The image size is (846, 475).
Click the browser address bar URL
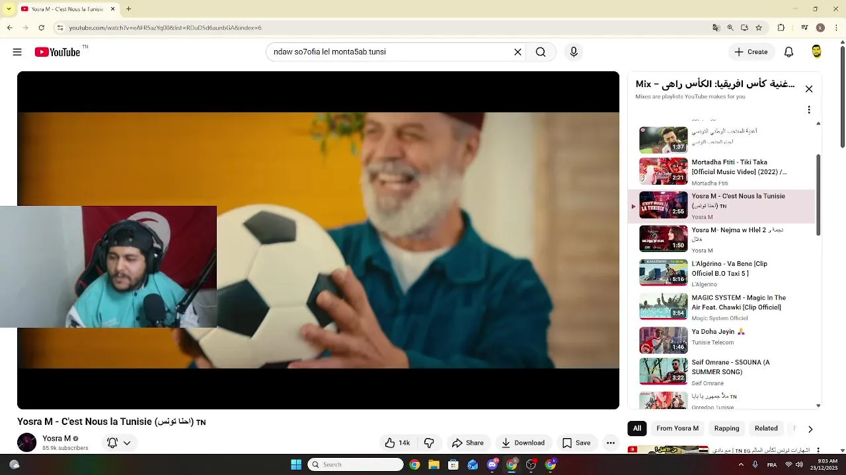click(x=165, y=28)
